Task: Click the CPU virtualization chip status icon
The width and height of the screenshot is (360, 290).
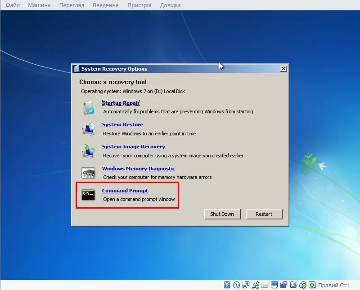Action: tap(293, 285)
